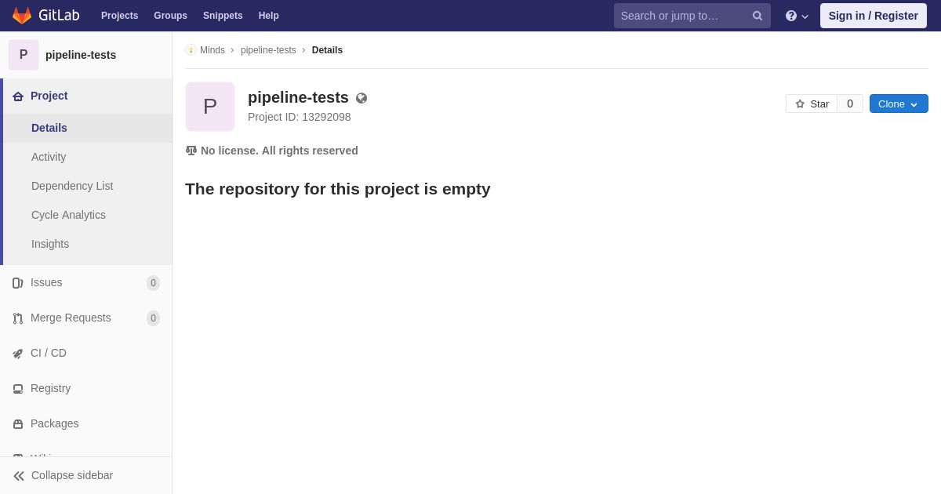Expand the Clone dropdown
941x494 pixels.
point(899,104)
